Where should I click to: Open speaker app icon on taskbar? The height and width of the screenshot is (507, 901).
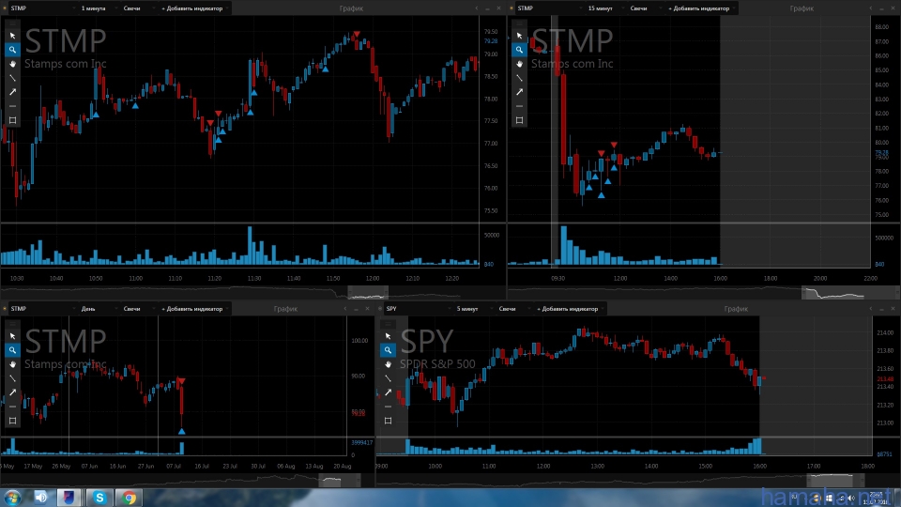click(x=40, y=498)
